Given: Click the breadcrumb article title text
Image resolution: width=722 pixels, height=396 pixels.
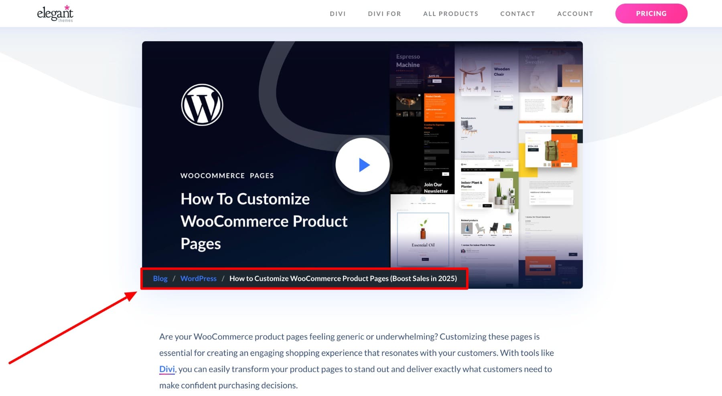Looking at the screenshot, I should click(343, 278).
